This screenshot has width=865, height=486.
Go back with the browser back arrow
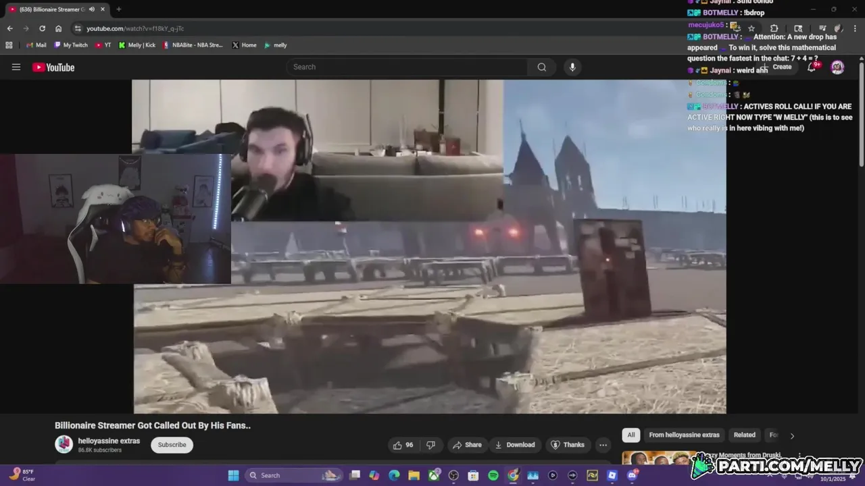pos(9,28)
